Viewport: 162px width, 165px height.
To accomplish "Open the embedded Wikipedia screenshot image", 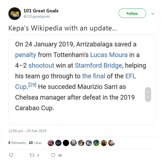I will pyautogui.click(x=79, y=79).
